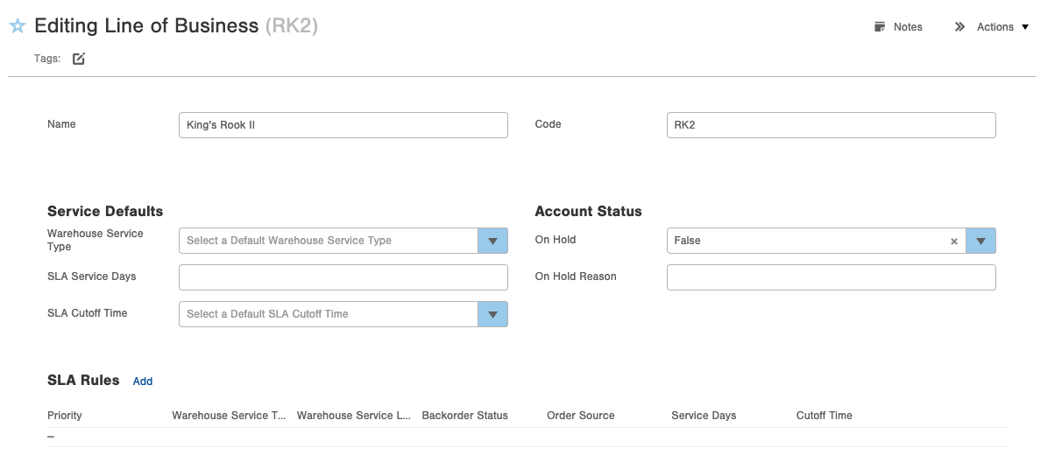Edit tags with the pencil icon

pos(79,59)
